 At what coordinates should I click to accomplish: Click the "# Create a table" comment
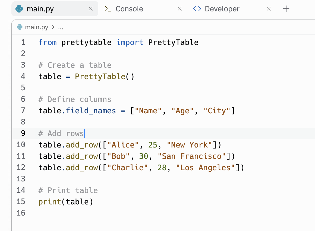coord(75,65)
